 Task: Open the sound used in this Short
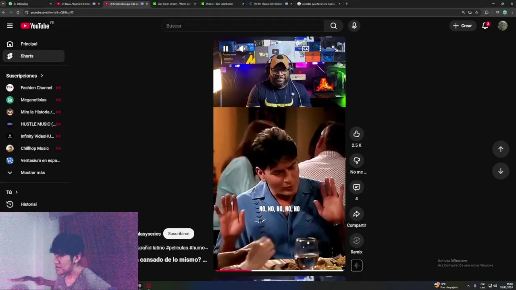[x=356, y=265]
